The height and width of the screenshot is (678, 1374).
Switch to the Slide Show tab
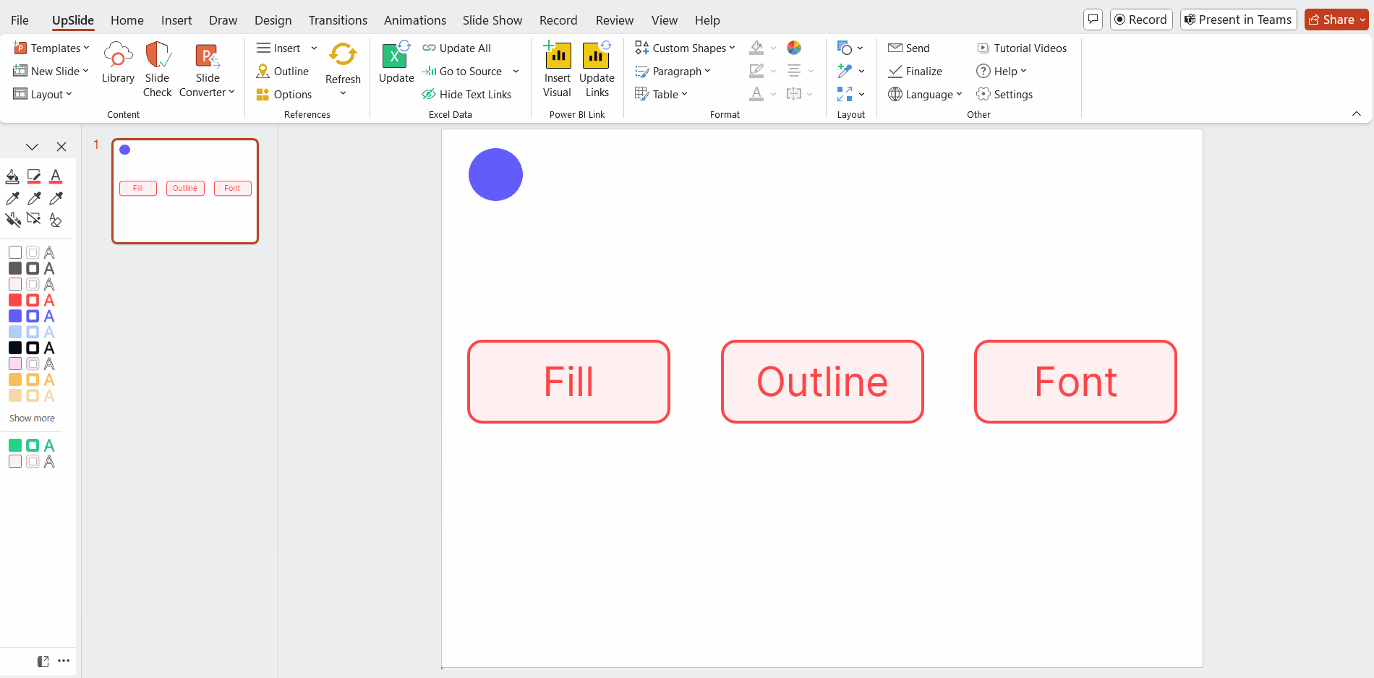[x=492, y=20]
